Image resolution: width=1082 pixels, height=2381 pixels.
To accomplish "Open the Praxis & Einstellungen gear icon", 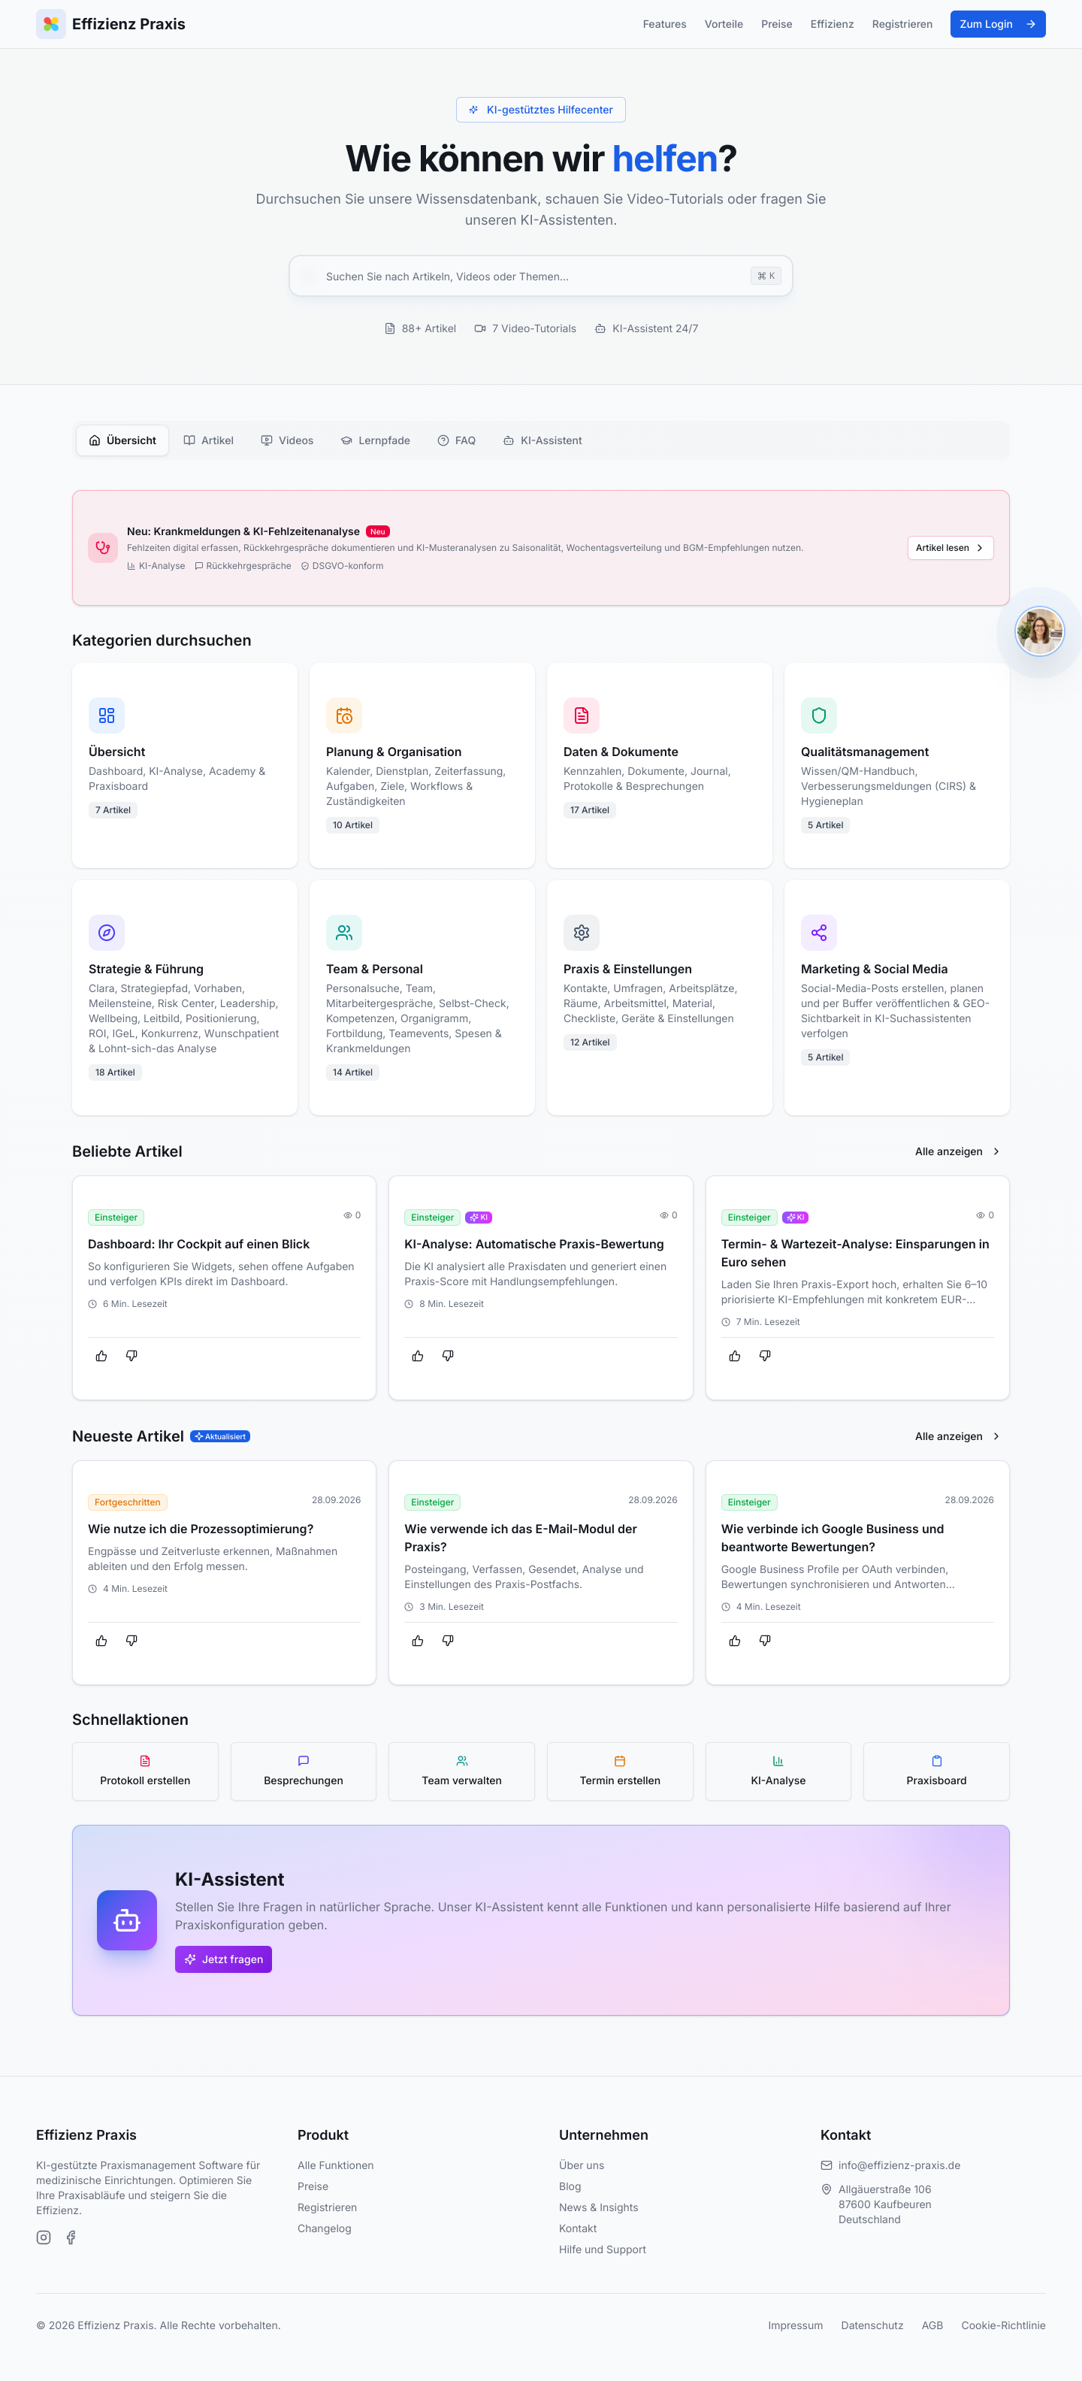I will pyautogui.click(x=581, y=933).
